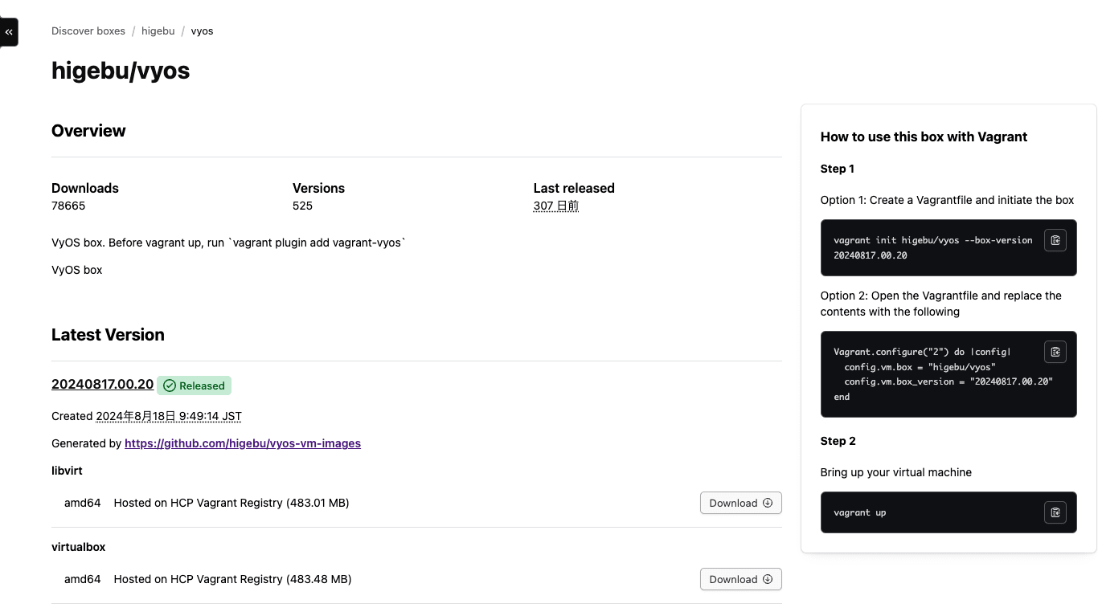This screenshot has width=1098, height=616.
Task: Click the Overview section heading
Action: (x=88, y=131)
